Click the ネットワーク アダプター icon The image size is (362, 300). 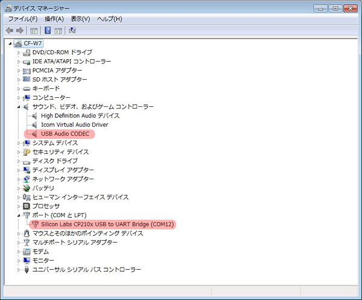point(27,179)
